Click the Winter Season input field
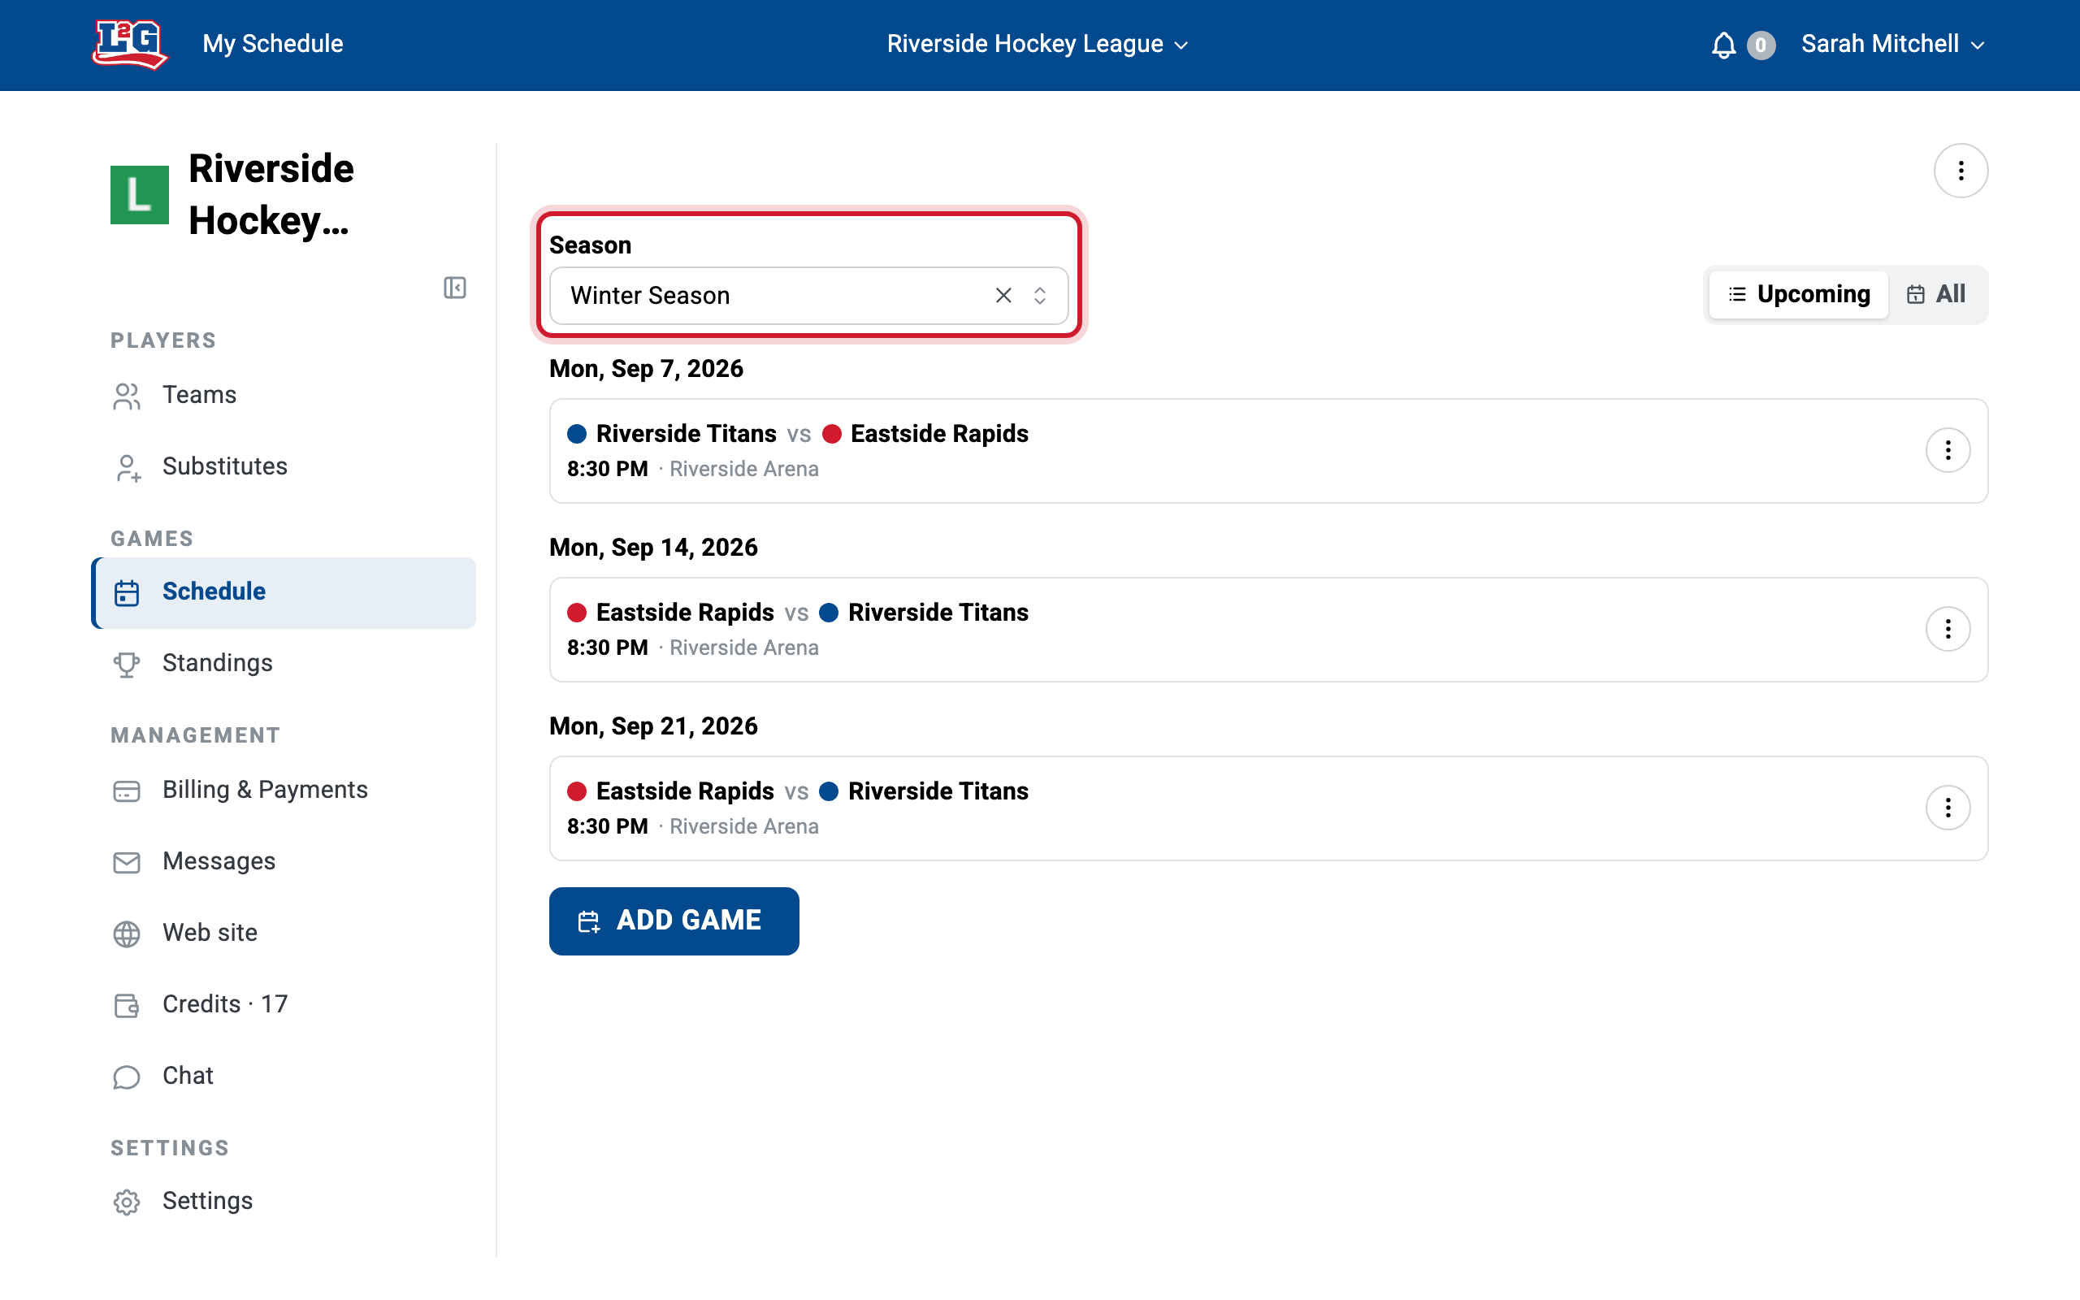The width and height of the screenshot is (2080, 1300). [808, 296]
